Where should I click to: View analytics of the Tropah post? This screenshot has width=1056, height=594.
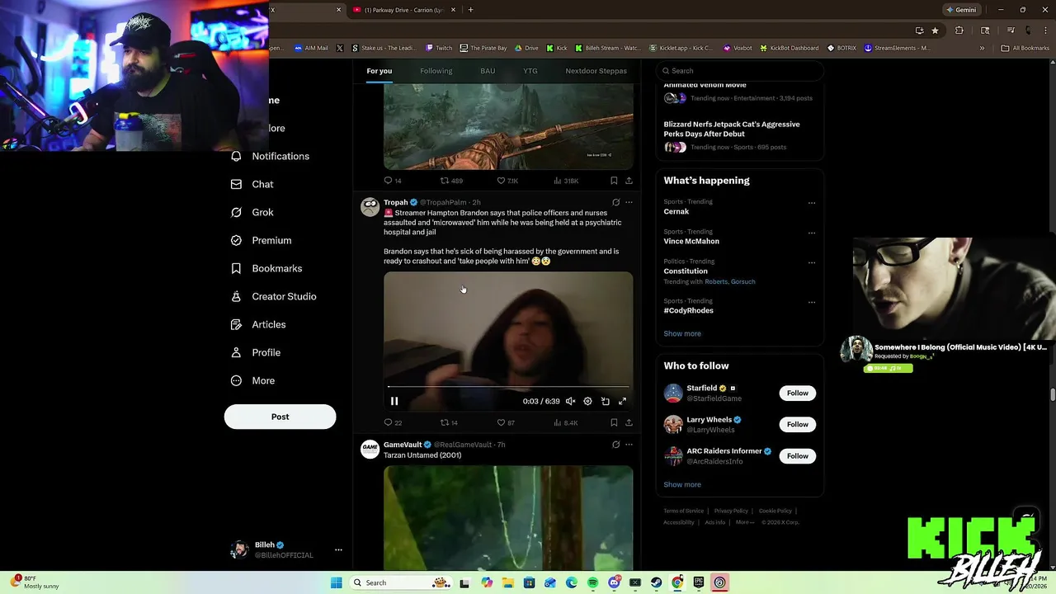pos(565,422)
